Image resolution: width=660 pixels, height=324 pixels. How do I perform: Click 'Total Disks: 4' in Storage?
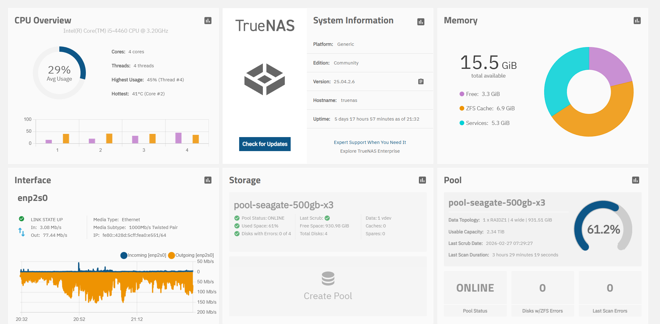click(314, 234)
